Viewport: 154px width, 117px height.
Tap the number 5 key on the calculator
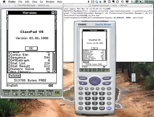[95, 98]
